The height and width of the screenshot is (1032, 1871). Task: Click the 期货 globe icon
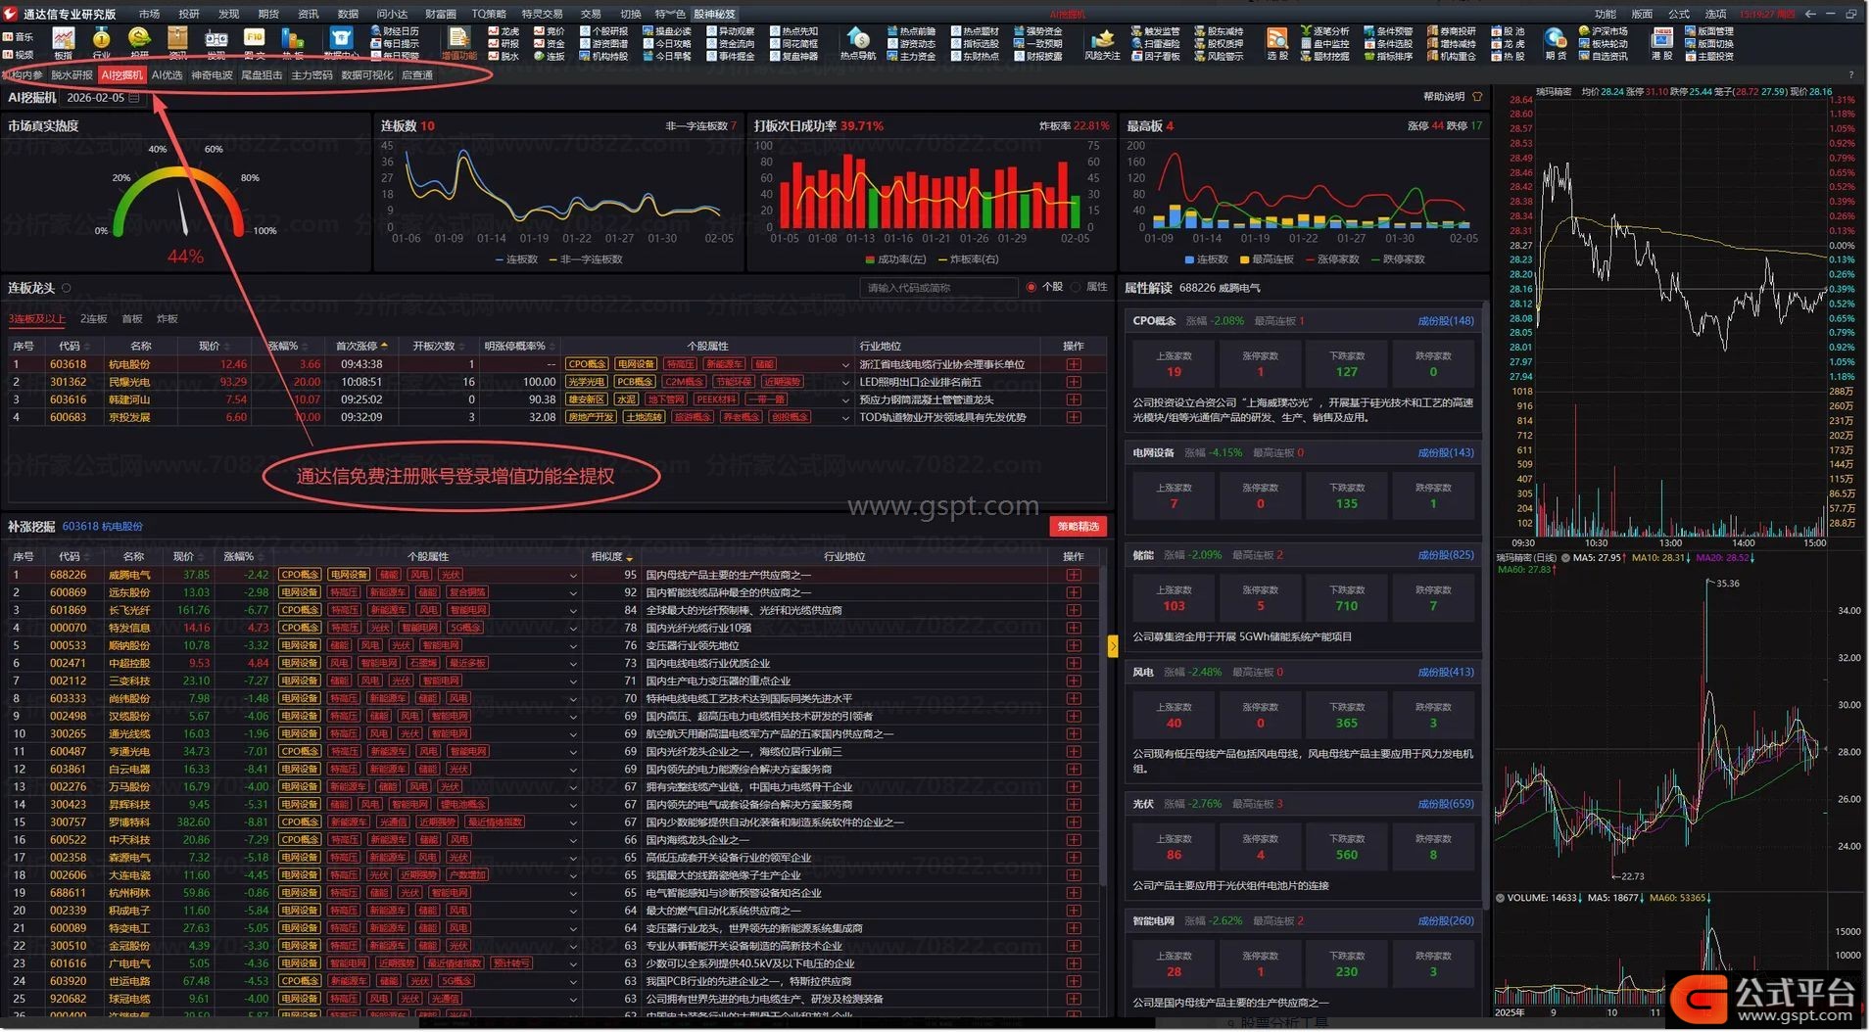[x=1555, y=40]
